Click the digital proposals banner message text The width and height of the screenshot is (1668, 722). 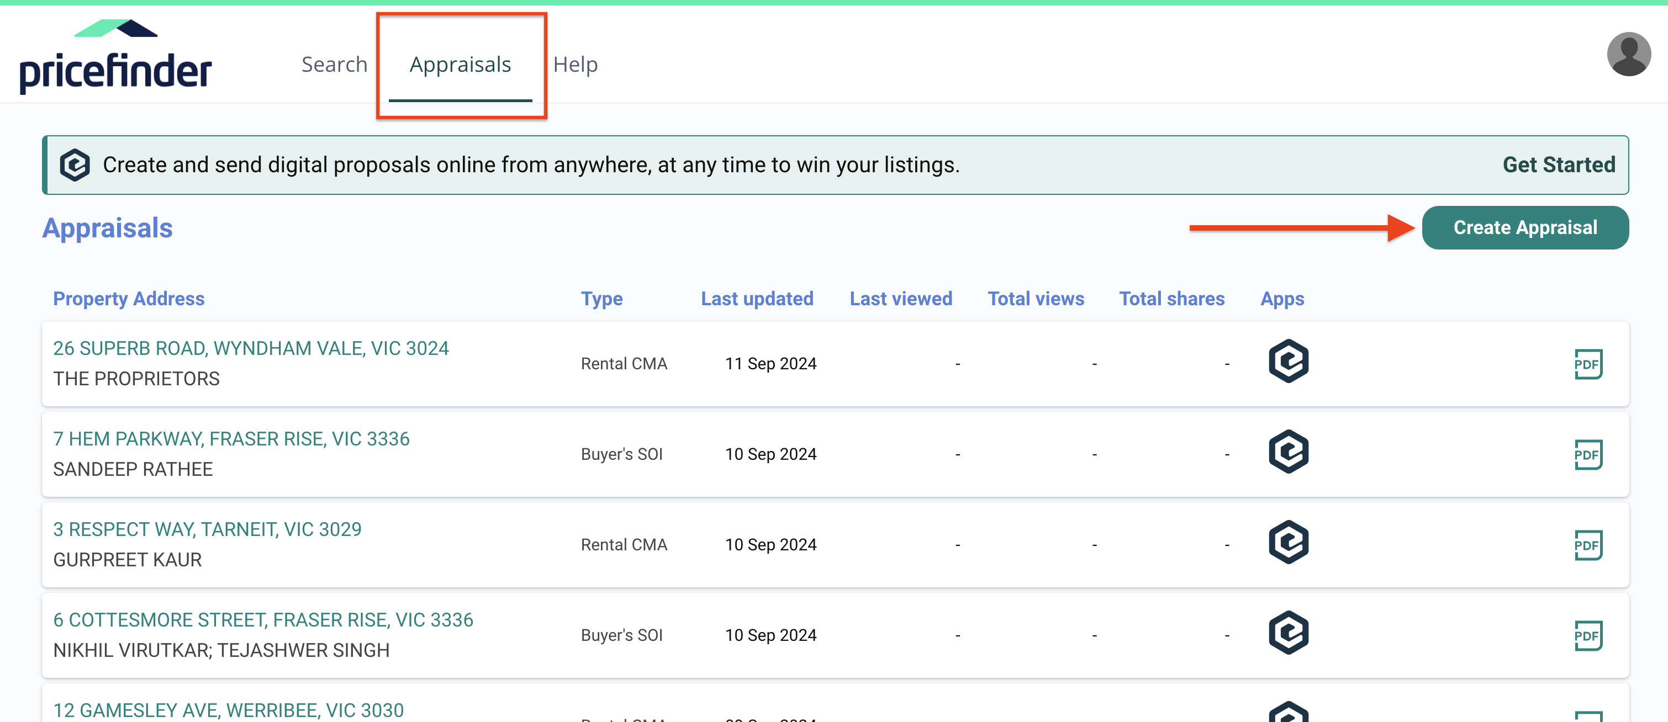(531, 165)
